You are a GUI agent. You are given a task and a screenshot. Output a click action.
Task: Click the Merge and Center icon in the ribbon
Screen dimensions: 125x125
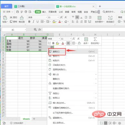99,18
